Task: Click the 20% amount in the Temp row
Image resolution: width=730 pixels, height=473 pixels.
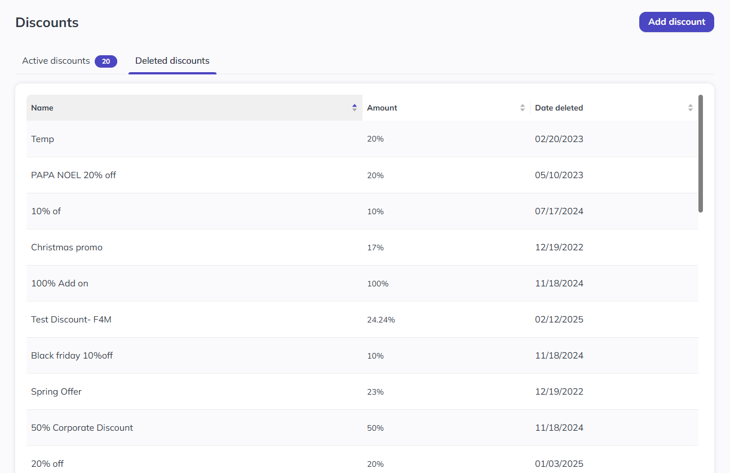Action: pyautogui.click(x=375, y=139)
